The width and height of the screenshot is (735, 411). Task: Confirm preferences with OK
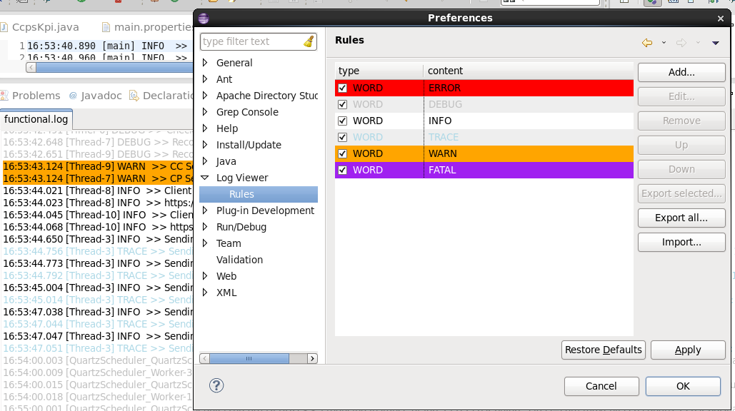tap(682, 386)
